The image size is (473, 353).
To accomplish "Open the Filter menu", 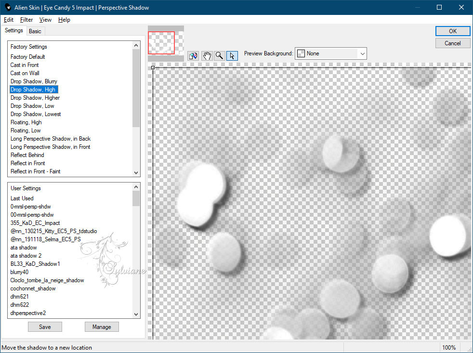I will click(26, 20).
